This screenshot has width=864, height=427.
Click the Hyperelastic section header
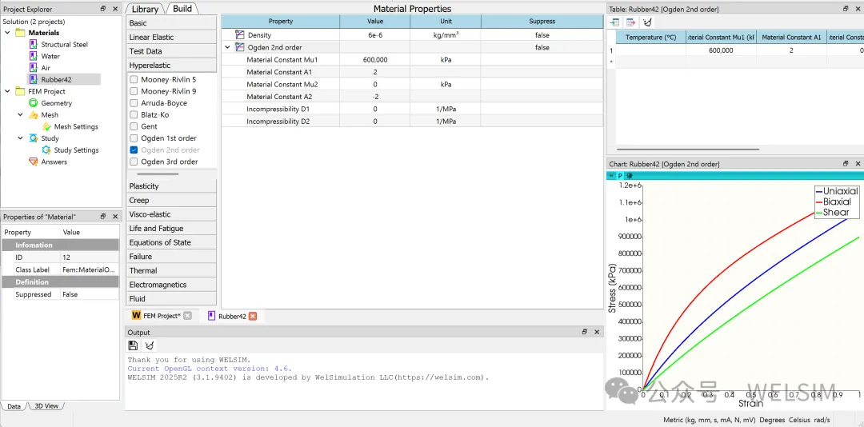(x=172, y=66)
